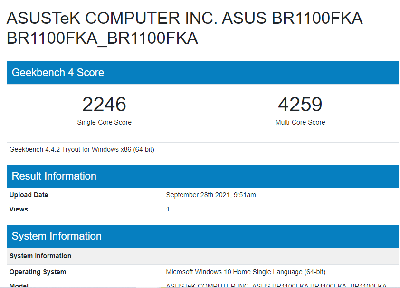This screenshot has width=400, height=288.
Task: Click the blue System Information section header
Action: click(x=202, y=236)
